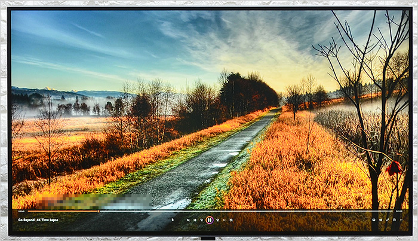Click the skip forward icon right of pause
Screen dimensions: 418x241
[217, 220]
